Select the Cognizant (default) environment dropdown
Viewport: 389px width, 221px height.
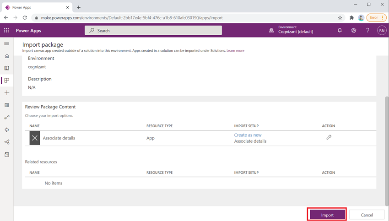point(296,32)
